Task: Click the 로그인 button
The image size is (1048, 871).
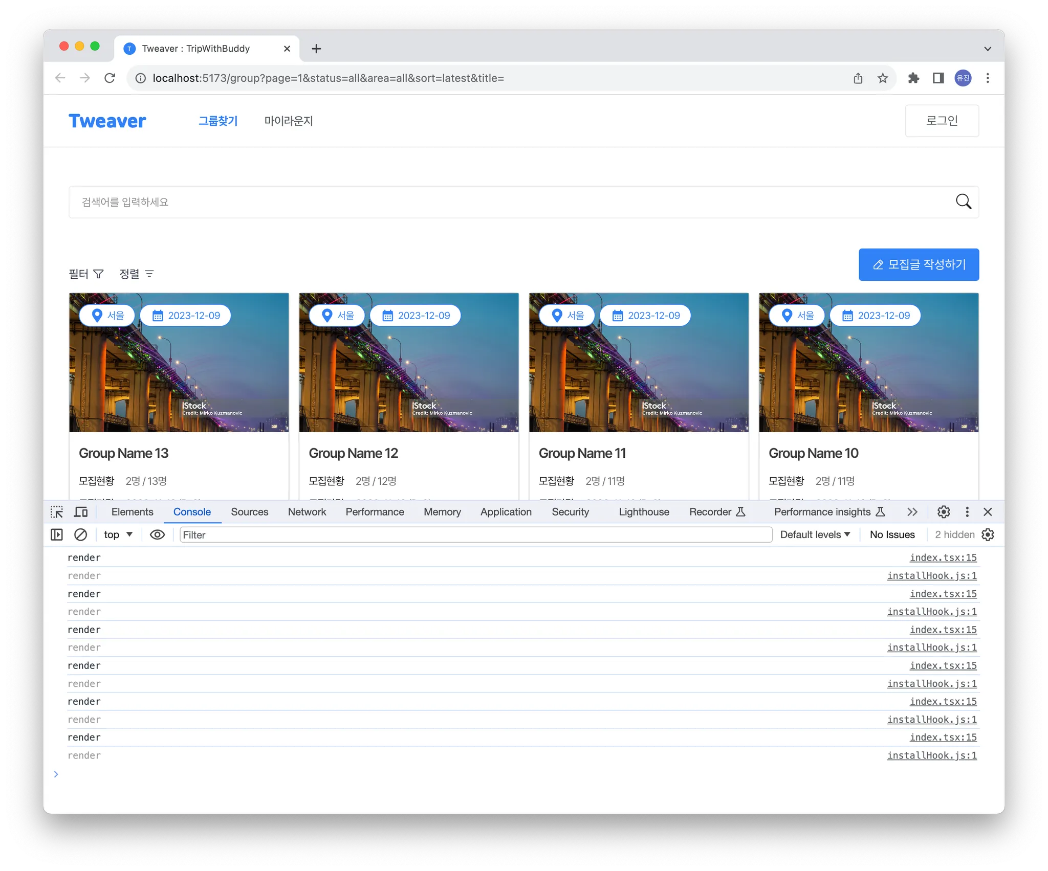Action: [942, 121]
